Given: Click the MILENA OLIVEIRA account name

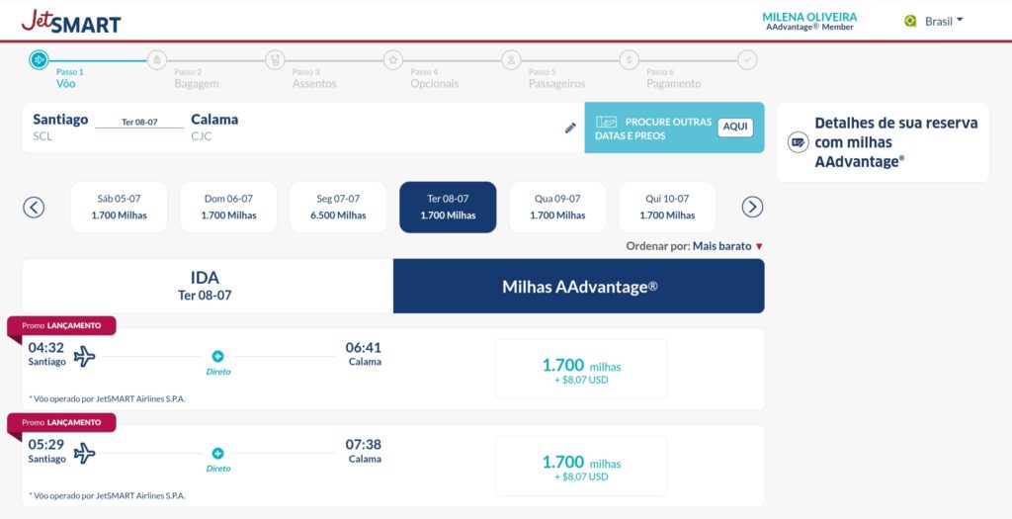Looking at the screenshot, I should pyautogui.click(x=809, y=17).
